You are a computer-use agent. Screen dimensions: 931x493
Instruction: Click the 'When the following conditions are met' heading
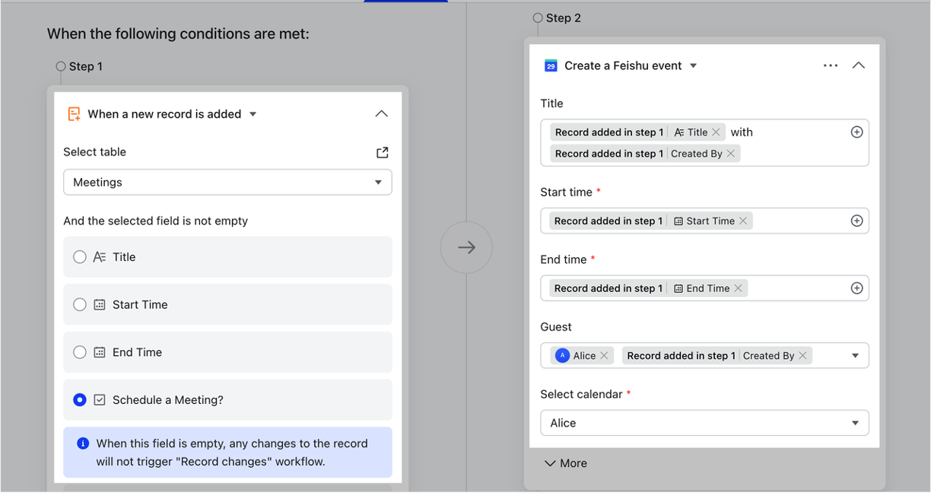click(x=178, y=34)
